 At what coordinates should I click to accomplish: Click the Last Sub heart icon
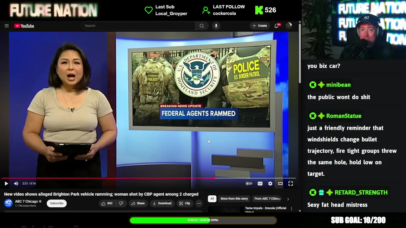pyautogui.click(x=148, y=10)
